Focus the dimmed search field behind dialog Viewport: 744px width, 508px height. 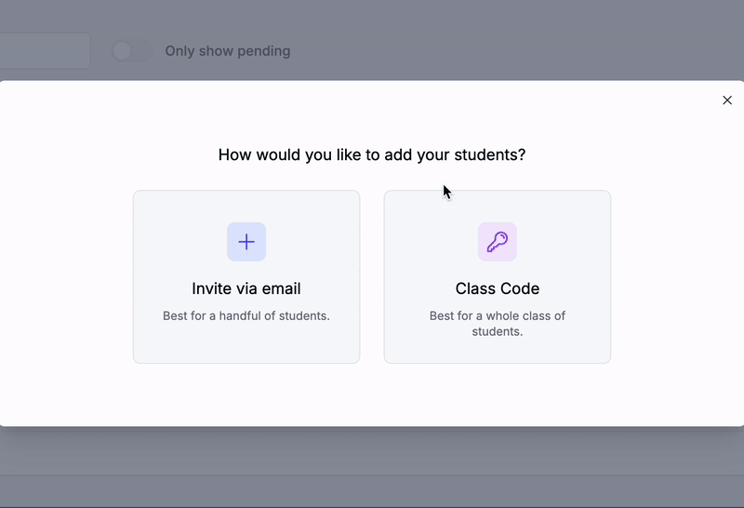pyautogui.click(x=45, y=51)
